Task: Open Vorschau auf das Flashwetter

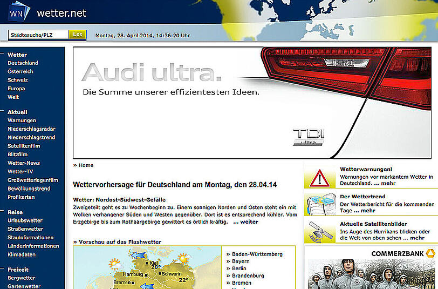Action: coord(120,241)
